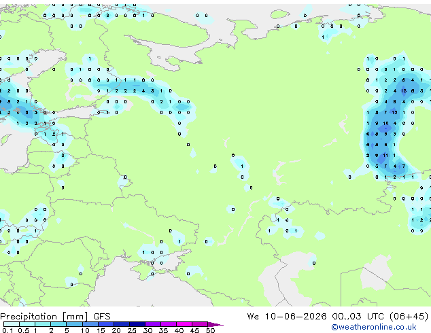Click the legend label '35'
Image resolution: width=431 pixels, height=333 pixels.
[163, 330]
